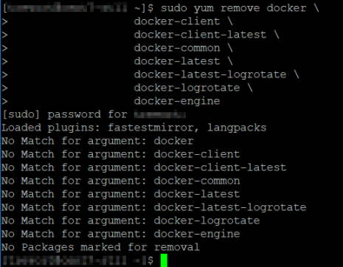Click 'docker-client' in the command arguments

tap(177, 21)
